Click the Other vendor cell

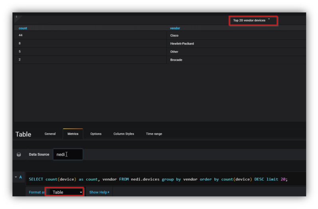(x=174, y=52)
